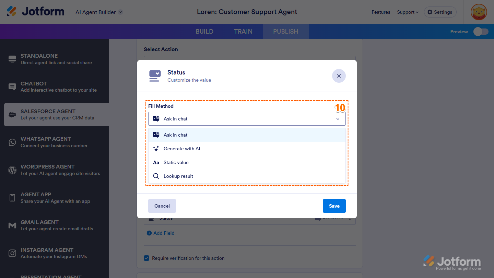The height and width of the screenshot is (278, 494).
Task: Save the Status field settings
Action: coord(334,206)
